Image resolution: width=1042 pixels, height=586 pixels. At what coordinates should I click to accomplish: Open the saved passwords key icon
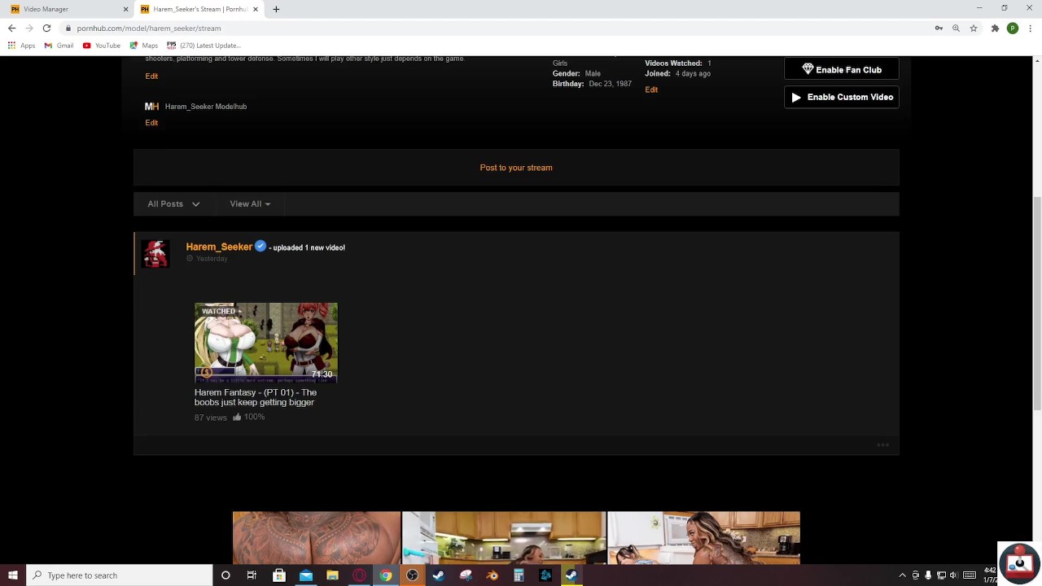[939, 28]
